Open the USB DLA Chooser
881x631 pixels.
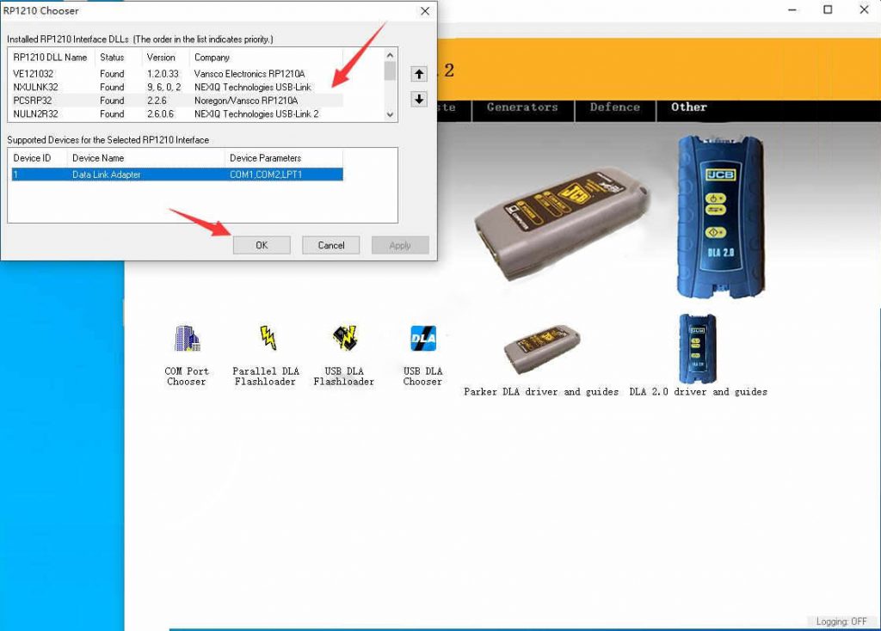423,338
